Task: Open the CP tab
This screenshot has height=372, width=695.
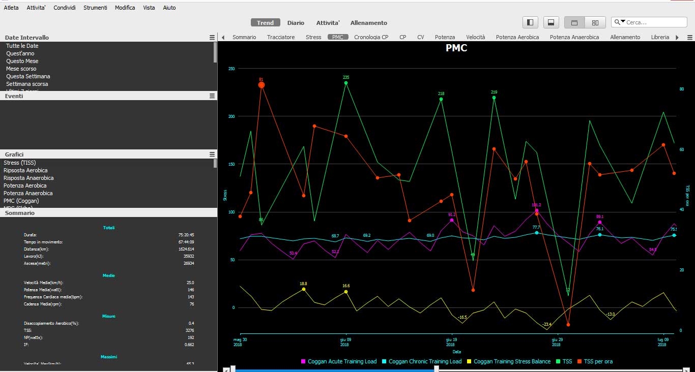Action: [402, 37]
